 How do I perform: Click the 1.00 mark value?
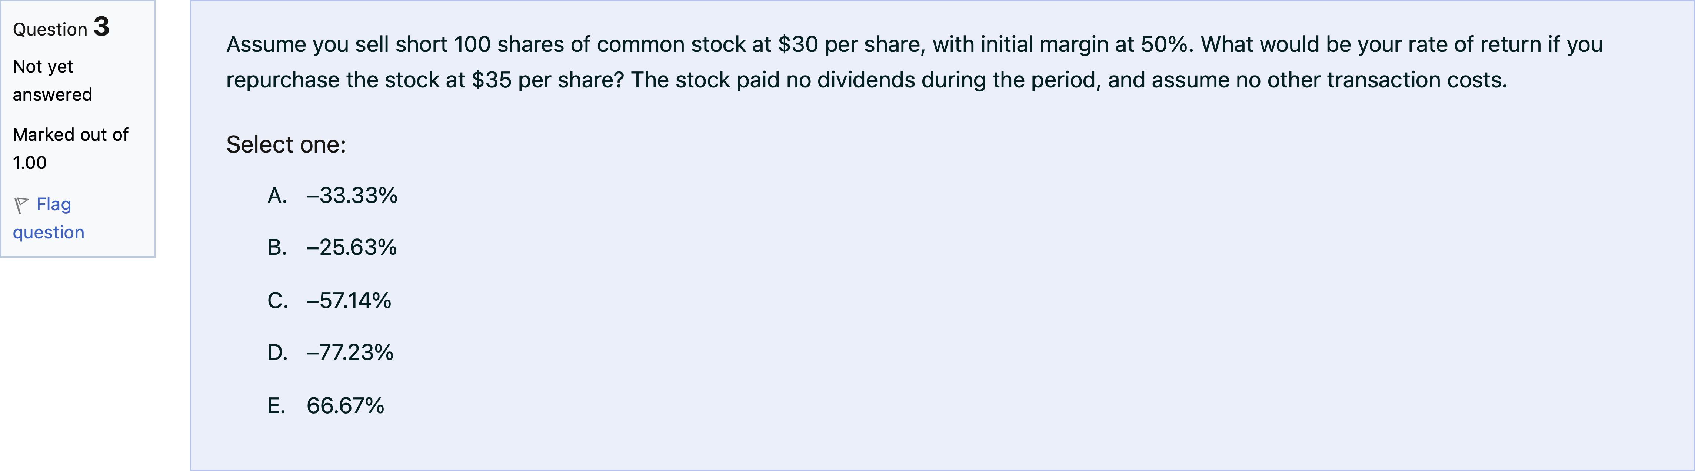click(30, 163)
